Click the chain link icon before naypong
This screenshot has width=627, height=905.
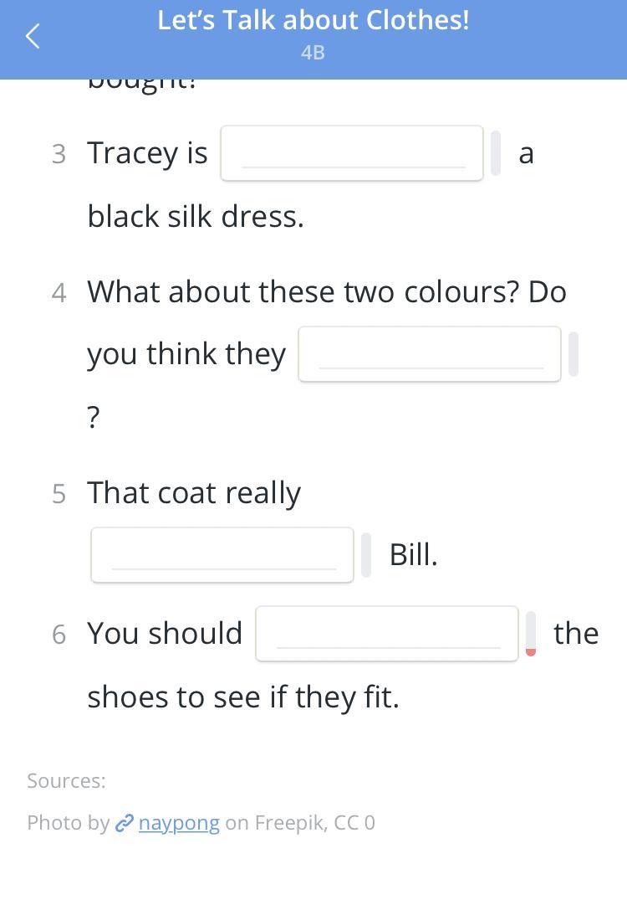125,823
